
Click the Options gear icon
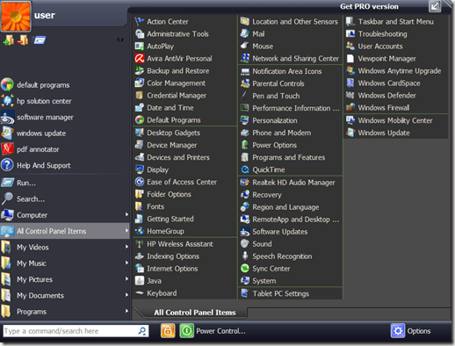click(398, 331)
